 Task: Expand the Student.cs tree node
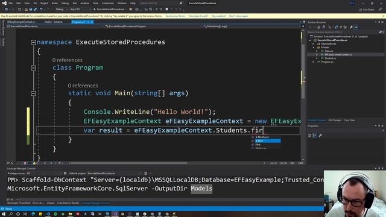tap(317, 58)
